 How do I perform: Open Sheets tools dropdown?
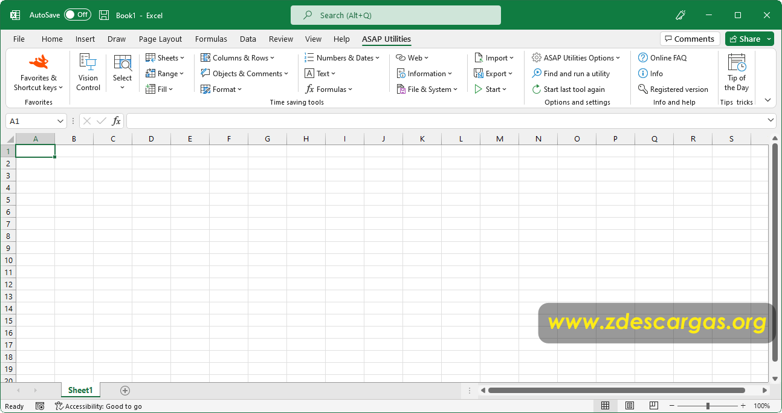(x=165, y=58)
